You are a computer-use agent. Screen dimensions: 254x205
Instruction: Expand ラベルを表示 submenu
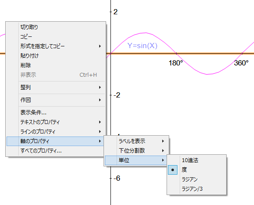click(136, 141)
